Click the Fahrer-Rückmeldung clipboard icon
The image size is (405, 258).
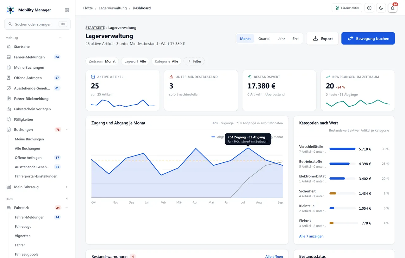9,99
